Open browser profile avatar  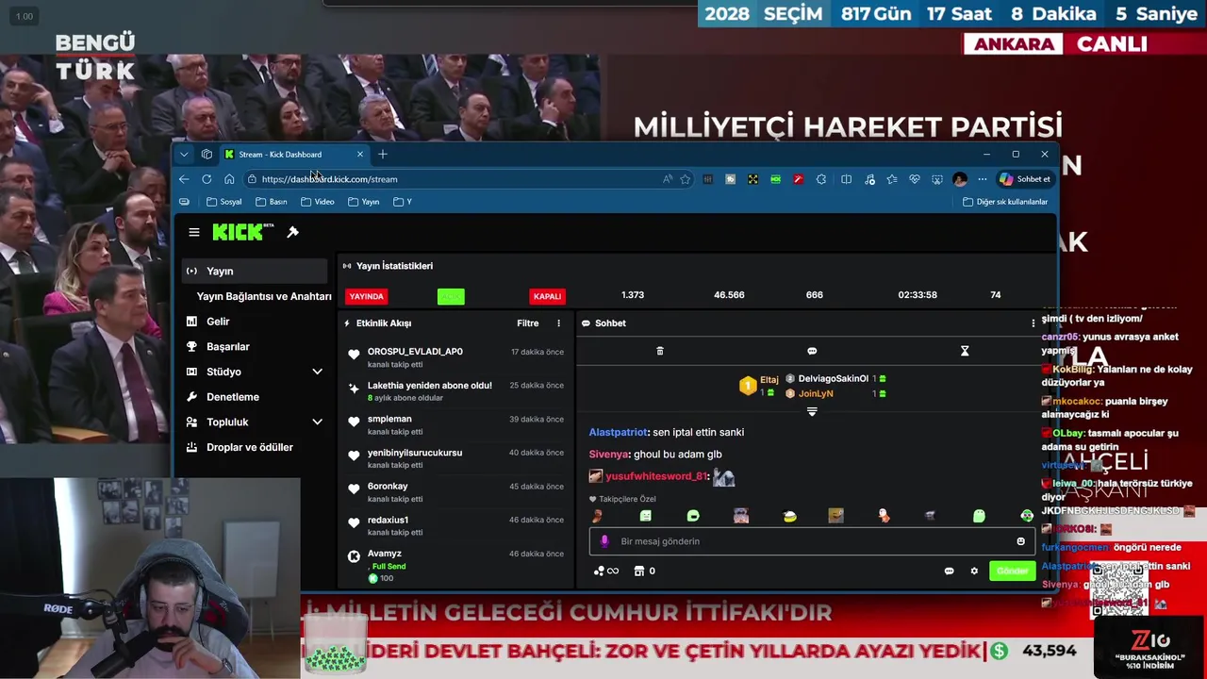[960, 179]
